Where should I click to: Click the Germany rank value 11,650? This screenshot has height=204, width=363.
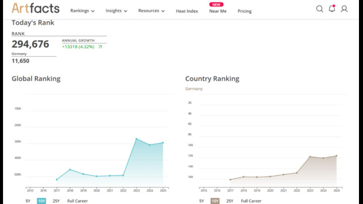pyautogui.click(x=20, y=61)
